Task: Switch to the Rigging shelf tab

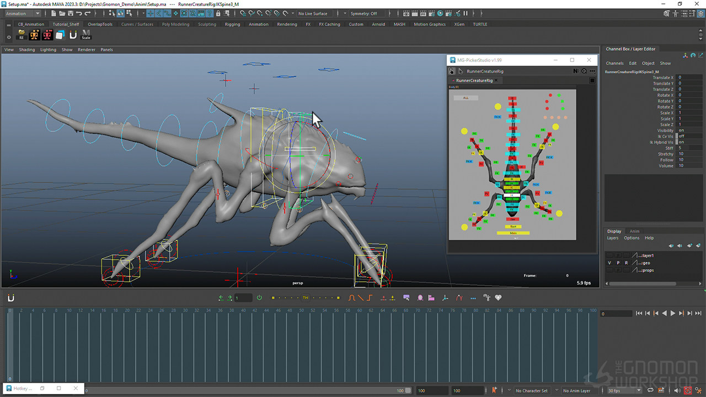Action: click(x=232, y=24)
